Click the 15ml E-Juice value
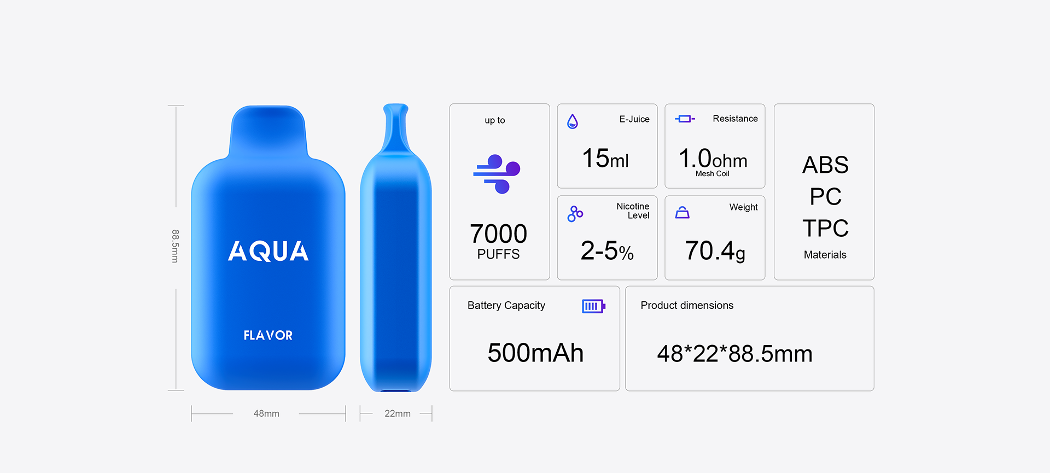This screenshot has height=473, width=1050. coord(605,159)
